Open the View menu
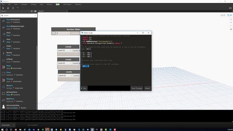 coord(16,4)
